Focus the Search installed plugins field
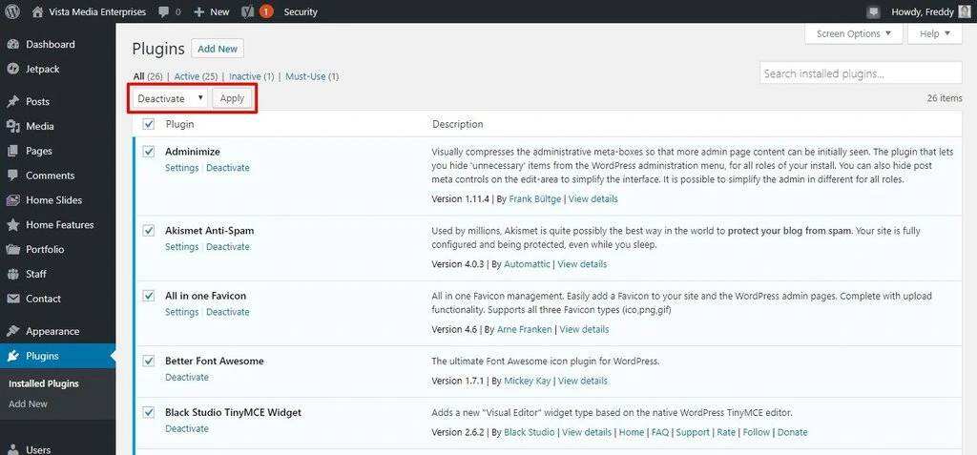 [861, 73]
